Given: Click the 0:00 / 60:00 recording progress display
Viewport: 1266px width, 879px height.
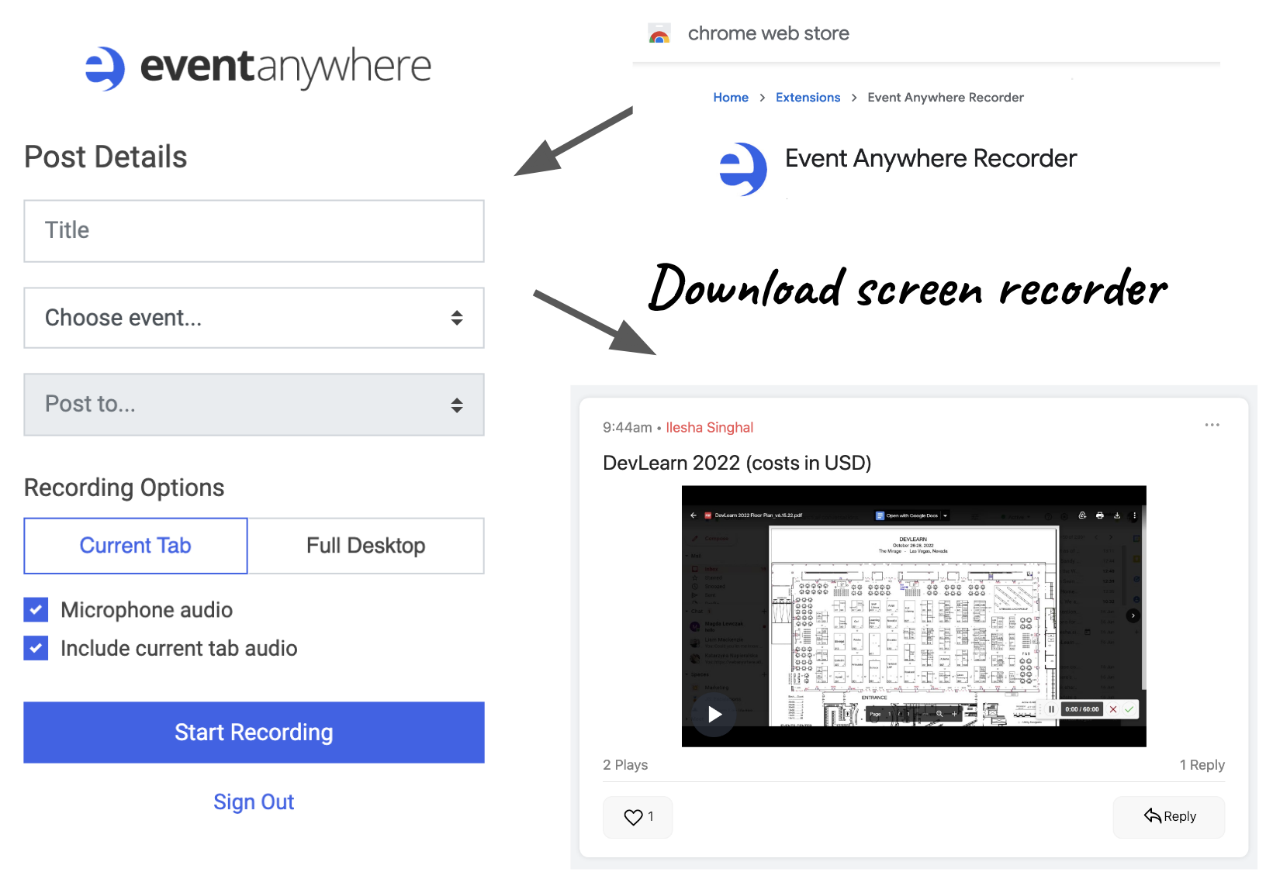Looking at the screenshot, I should [1083, 708].
